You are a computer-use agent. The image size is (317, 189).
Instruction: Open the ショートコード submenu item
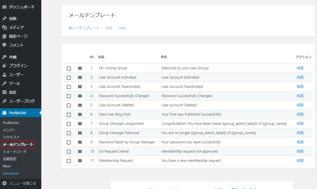(x=15, y=152)
